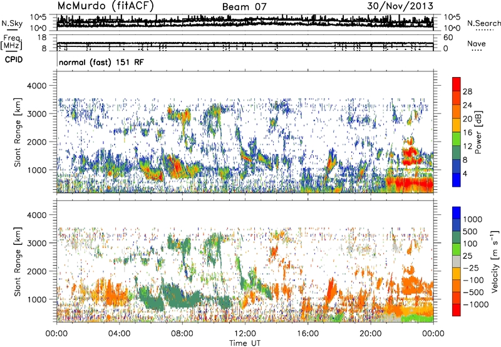Click the 'CPID' row label
501x347 pixels.
(14, 60)
